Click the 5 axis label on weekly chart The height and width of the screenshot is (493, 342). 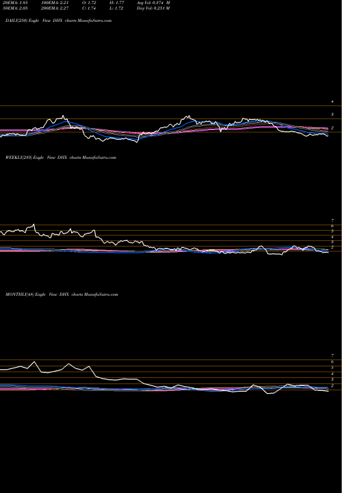pos(332,231)
